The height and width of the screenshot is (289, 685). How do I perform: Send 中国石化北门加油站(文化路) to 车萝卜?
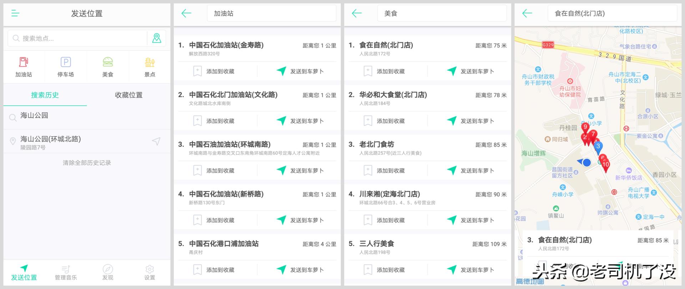click(x=300, y=121)
